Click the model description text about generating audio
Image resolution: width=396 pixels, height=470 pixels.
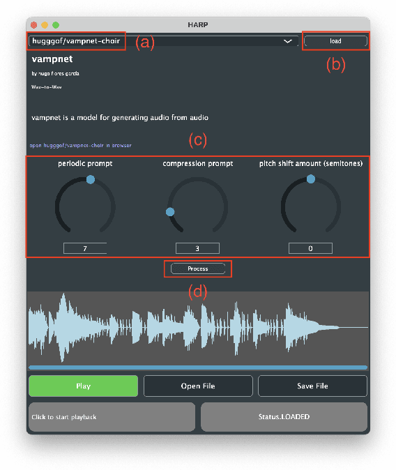click(120, 117)
